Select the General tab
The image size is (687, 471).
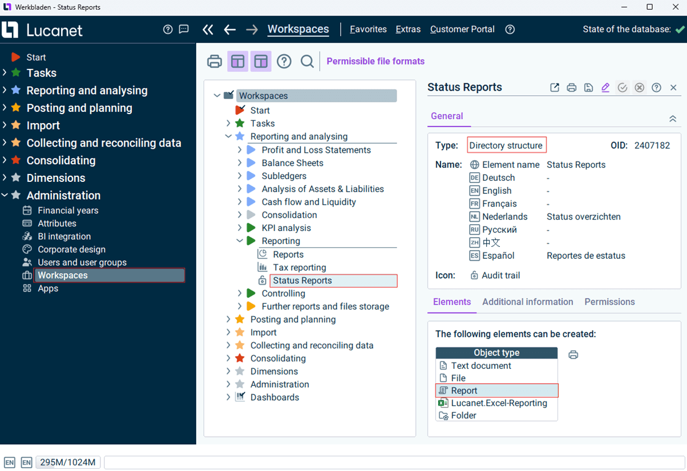click(x=447, y=116)
